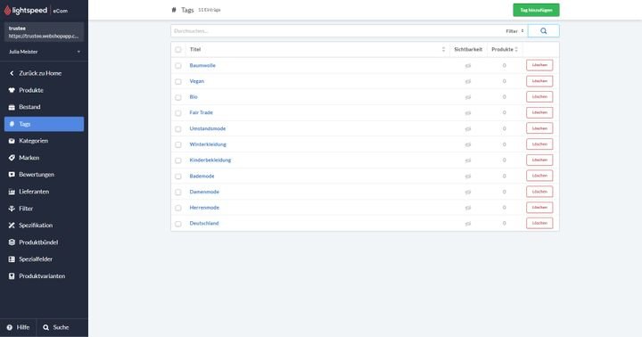Click the Lieferanten sidebar icon

(12, 192)
